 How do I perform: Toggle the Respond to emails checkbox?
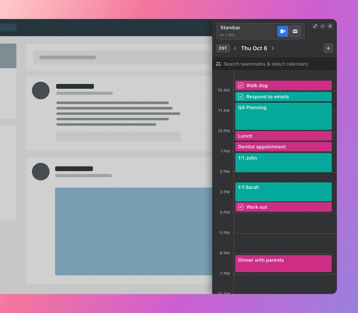[241, 97]
